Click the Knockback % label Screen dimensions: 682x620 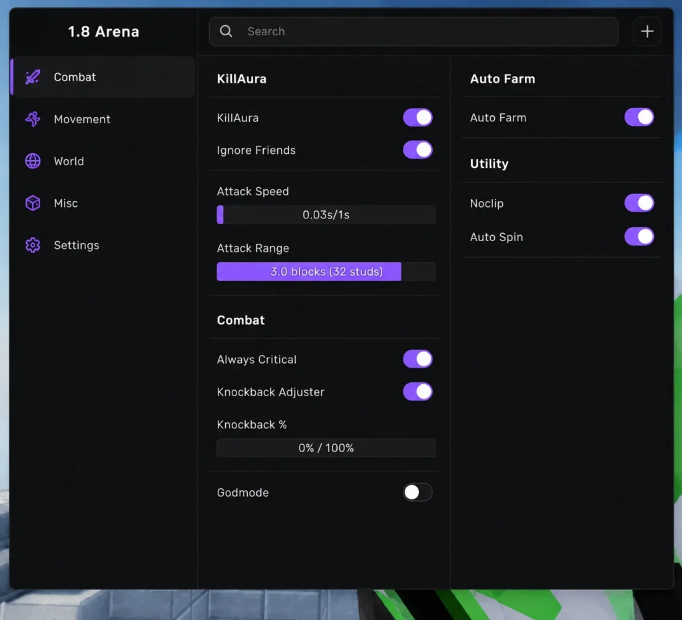pos(252,424)
